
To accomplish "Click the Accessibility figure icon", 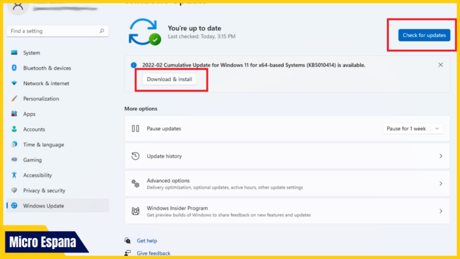I will pyautogui.click(x=14, y=174).
